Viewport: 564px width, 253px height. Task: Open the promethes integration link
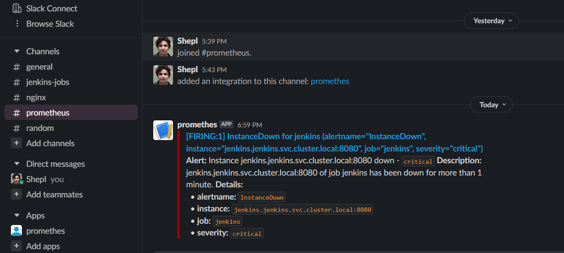pyautogui.click(x=330, y=81)
